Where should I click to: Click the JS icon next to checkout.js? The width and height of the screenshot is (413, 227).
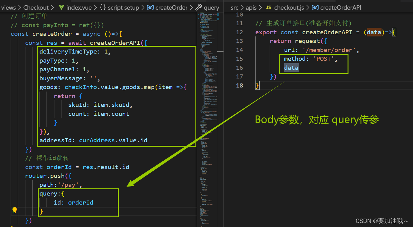(268, 7)
